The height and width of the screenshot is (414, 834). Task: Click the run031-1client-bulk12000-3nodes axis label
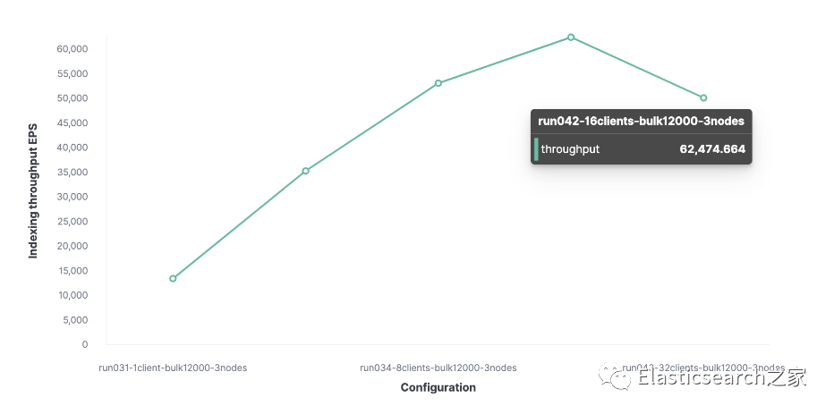173,368
